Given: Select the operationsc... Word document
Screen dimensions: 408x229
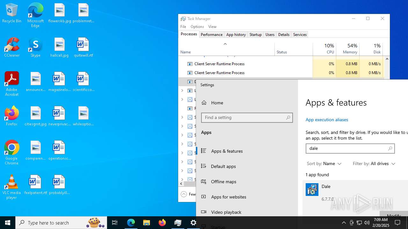Looking at the screenshot, I should point(60,151).
